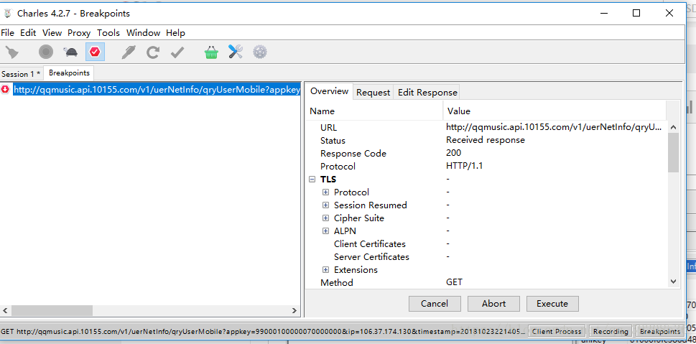Click the left pane scroll left arrow
696x344 pixels.
(5, 310)
